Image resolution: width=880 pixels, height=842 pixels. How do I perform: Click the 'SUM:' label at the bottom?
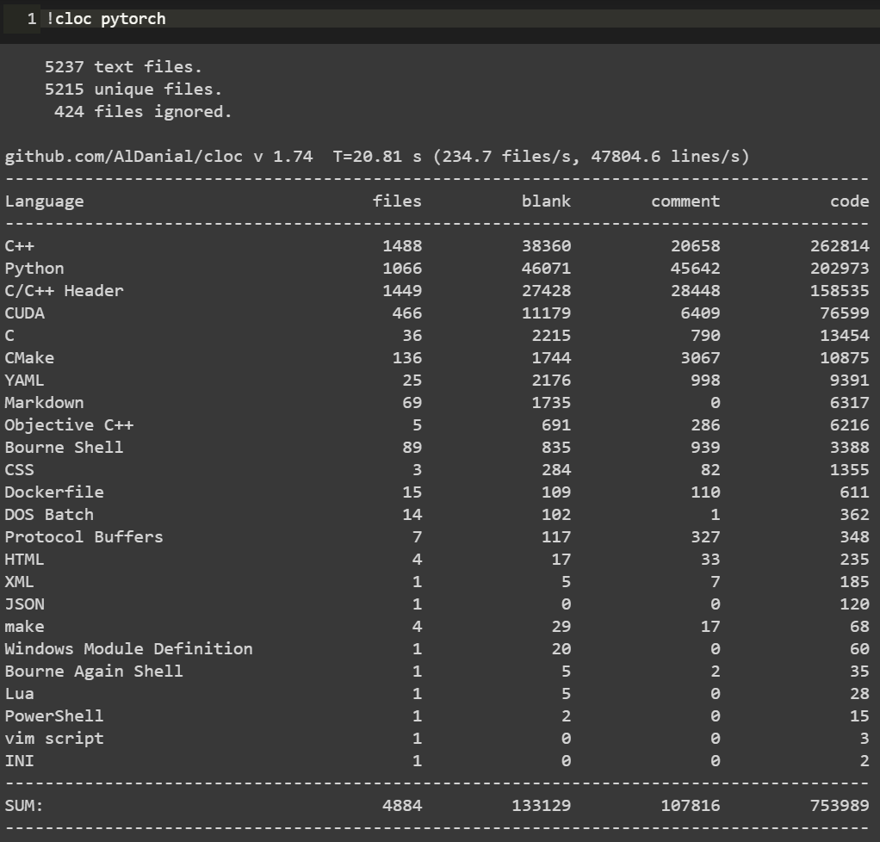pos(24,806)
